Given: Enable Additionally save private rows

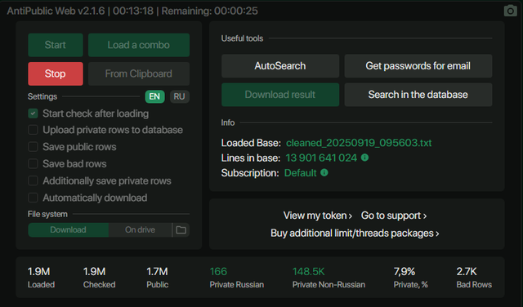Looking at the screenshot, I should pos(33,180).
